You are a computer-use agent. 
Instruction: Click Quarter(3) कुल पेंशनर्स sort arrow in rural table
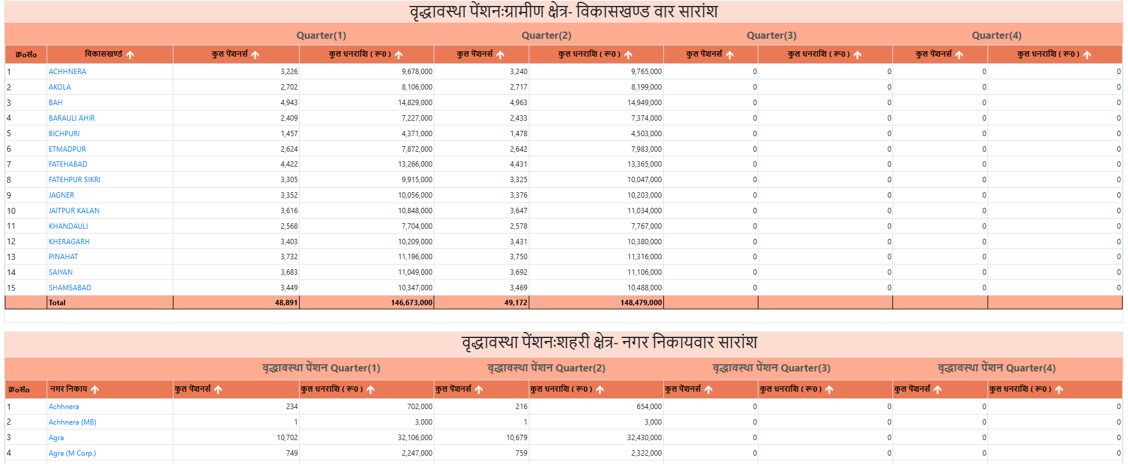[730, 55]
